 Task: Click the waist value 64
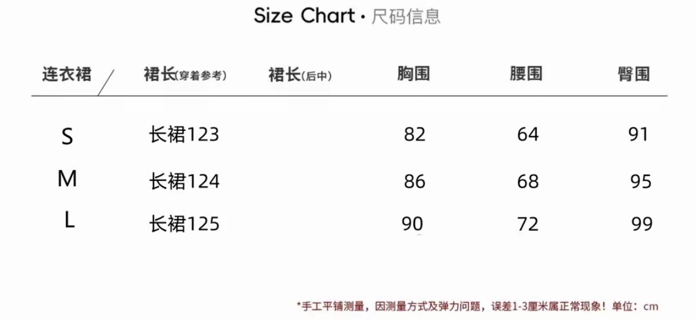527,134
